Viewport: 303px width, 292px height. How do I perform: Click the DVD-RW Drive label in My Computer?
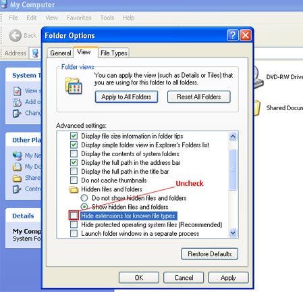click(285, 77)
